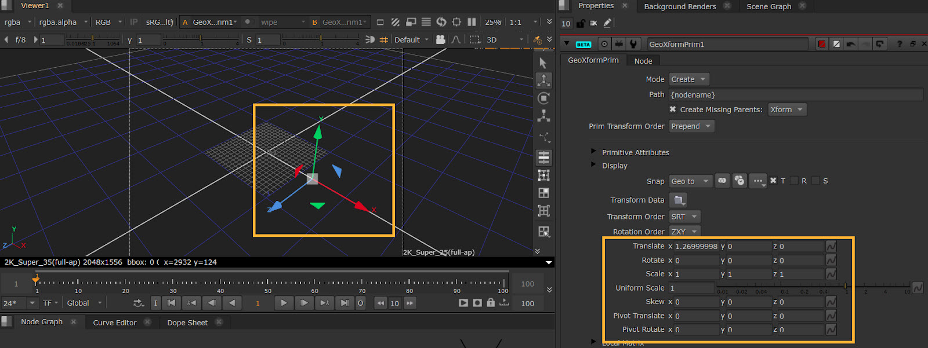
Task: Click the animation curve icon beside Translate
Action: (x=831, y=246)
